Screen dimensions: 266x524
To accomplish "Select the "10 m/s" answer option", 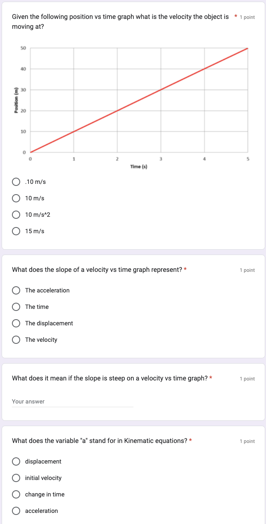I will coord(16,198).
